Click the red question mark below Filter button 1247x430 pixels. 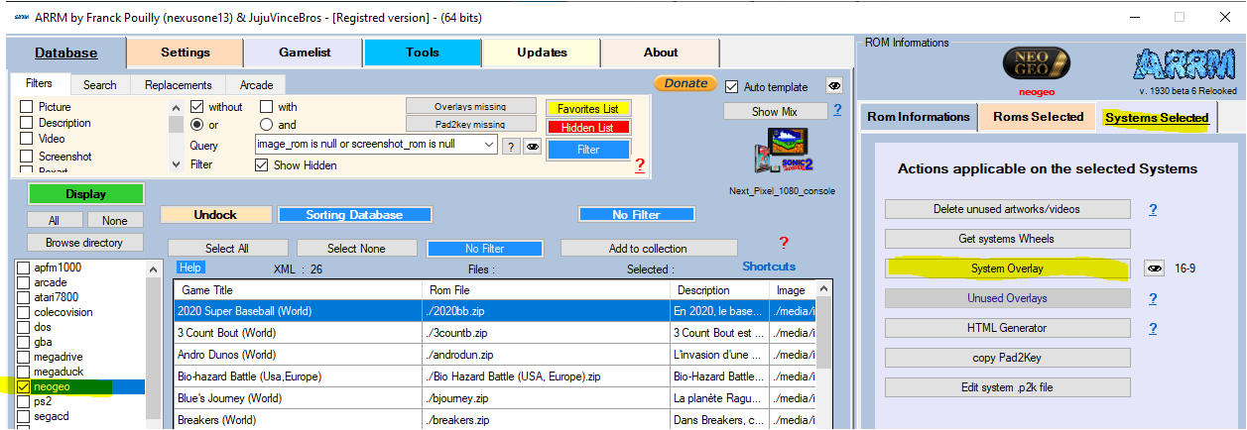coord(640,165)
